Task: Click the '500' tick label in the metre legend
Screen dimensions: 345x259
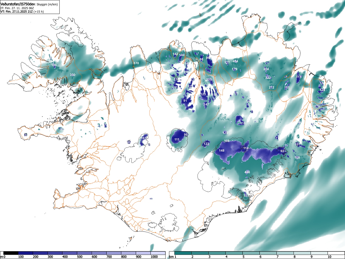Action: (80, 257)
